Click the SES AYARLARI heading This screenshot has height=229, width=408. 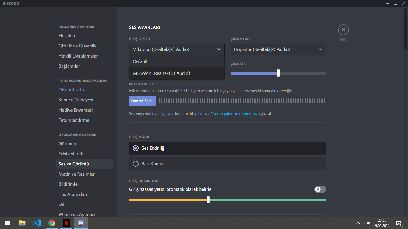(x=145, y=27)
